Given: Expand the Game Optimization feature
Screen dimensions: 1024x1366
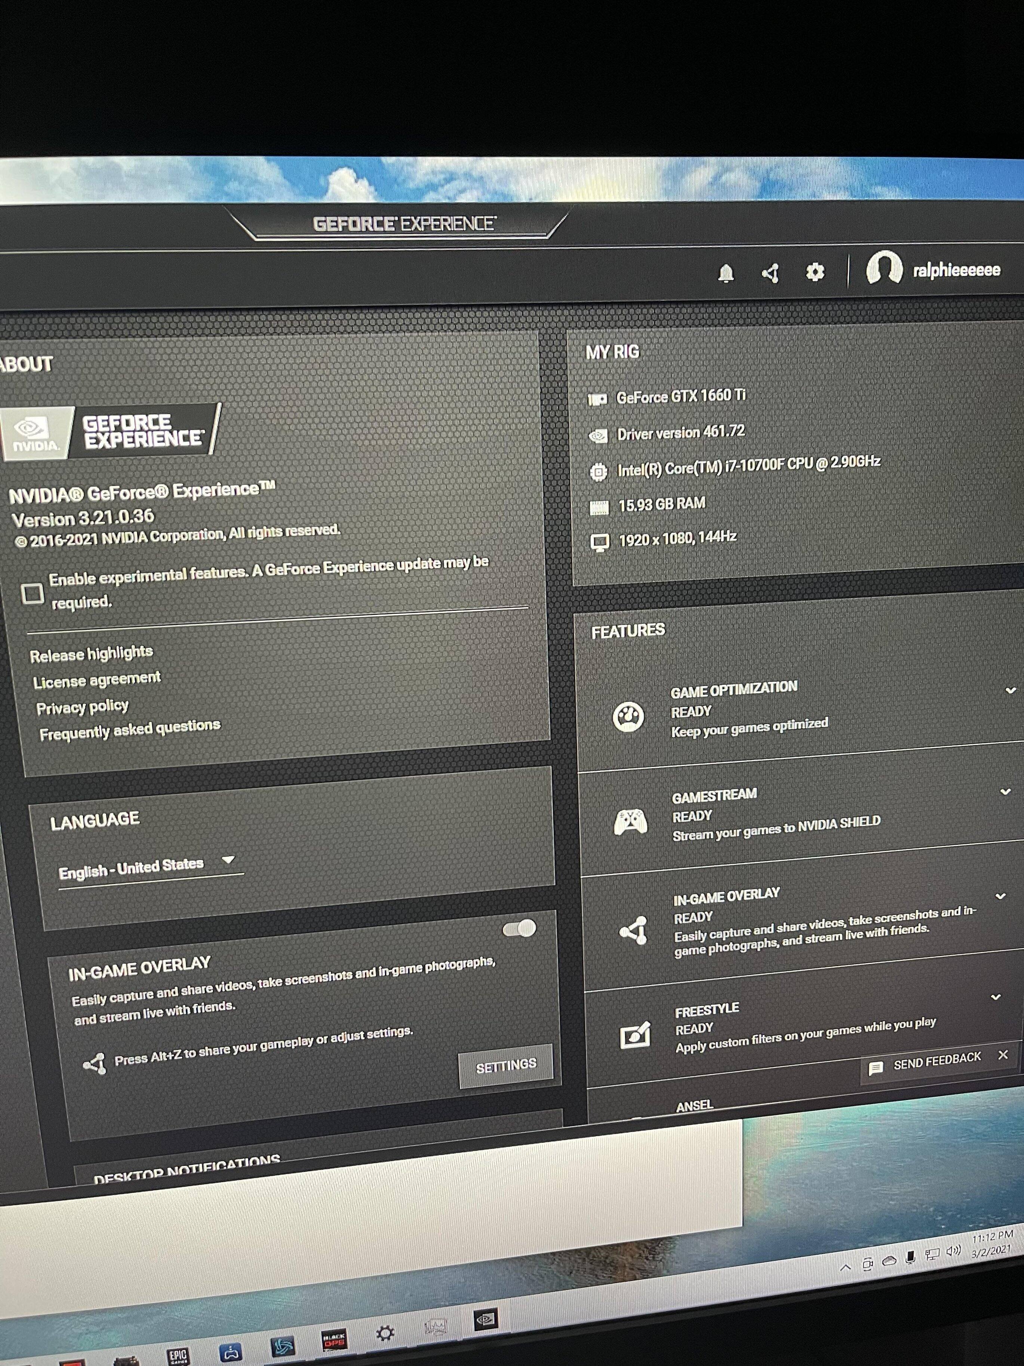Looking at the screenshot, I should 1011,690.
